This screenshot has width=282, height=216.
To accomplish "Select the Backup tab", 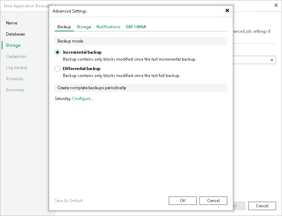I will click(64, 26).
